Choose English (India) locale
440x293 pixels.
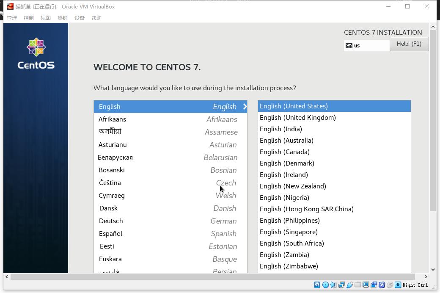pyautogui.click(x=334, y=129)
